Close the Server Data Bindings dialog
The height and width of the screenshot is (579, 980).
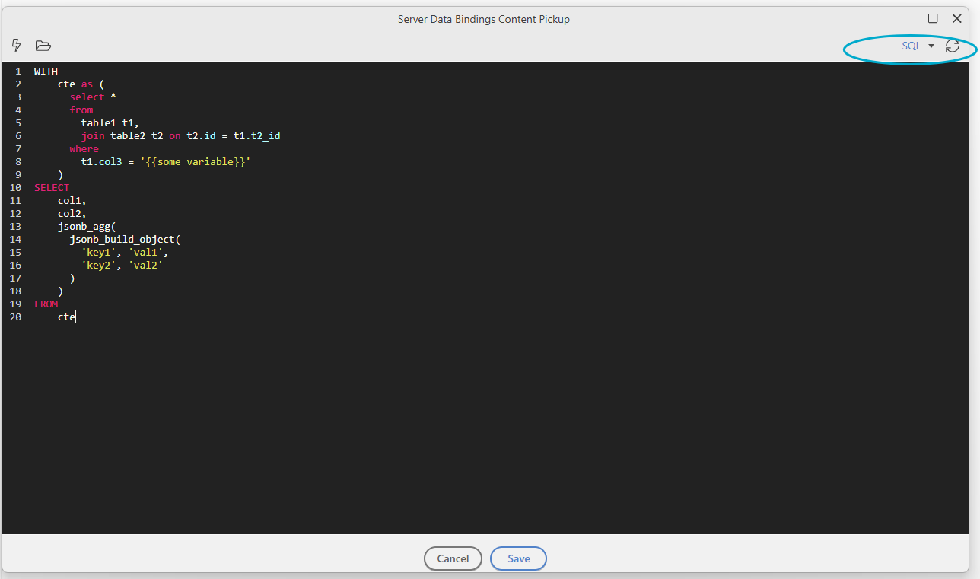click(957, 19)
